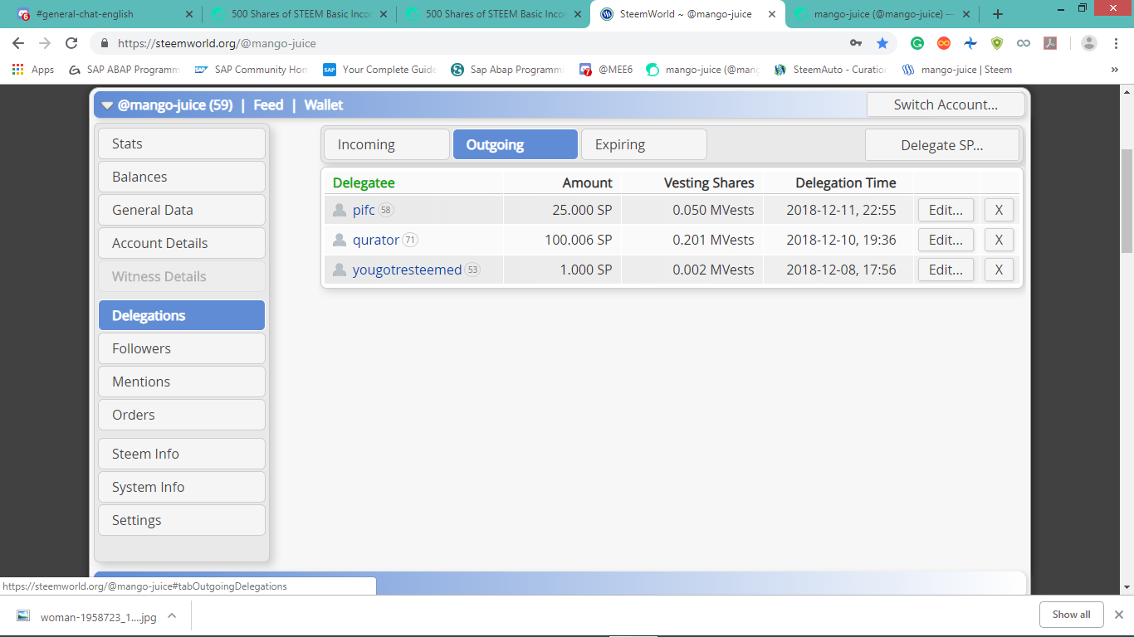The width and height of the screenshot is (1134, 637).
Task: Open the Stats section in the sidebar
Action: (182, 143)
